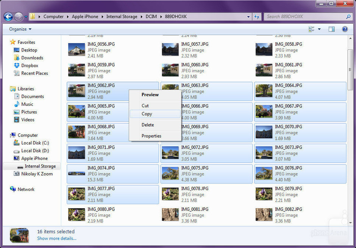Click Preview in the context menu
356x248 pixels.
[150, 95]
